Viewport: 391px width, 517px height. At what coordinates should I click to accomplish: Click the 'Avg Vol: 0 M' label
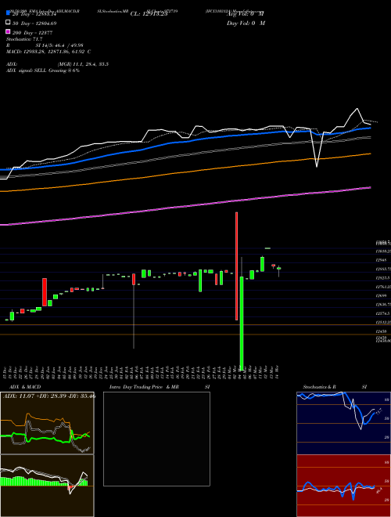coord(246,14)
